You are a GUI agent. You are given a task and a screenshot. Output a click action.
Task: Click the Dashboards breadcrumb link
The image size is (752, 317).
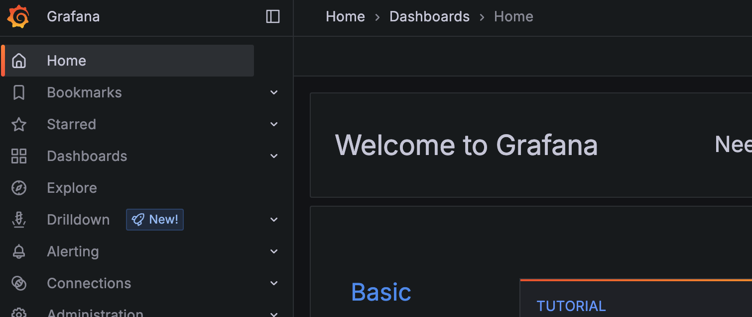(429, 16)
